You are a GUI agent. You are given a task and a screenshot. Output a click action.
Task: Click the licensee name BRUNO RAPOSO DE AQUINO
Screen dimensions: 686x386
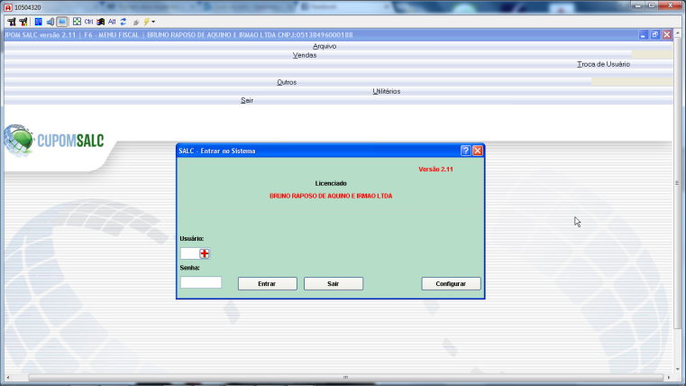click(x=331, y=196)
